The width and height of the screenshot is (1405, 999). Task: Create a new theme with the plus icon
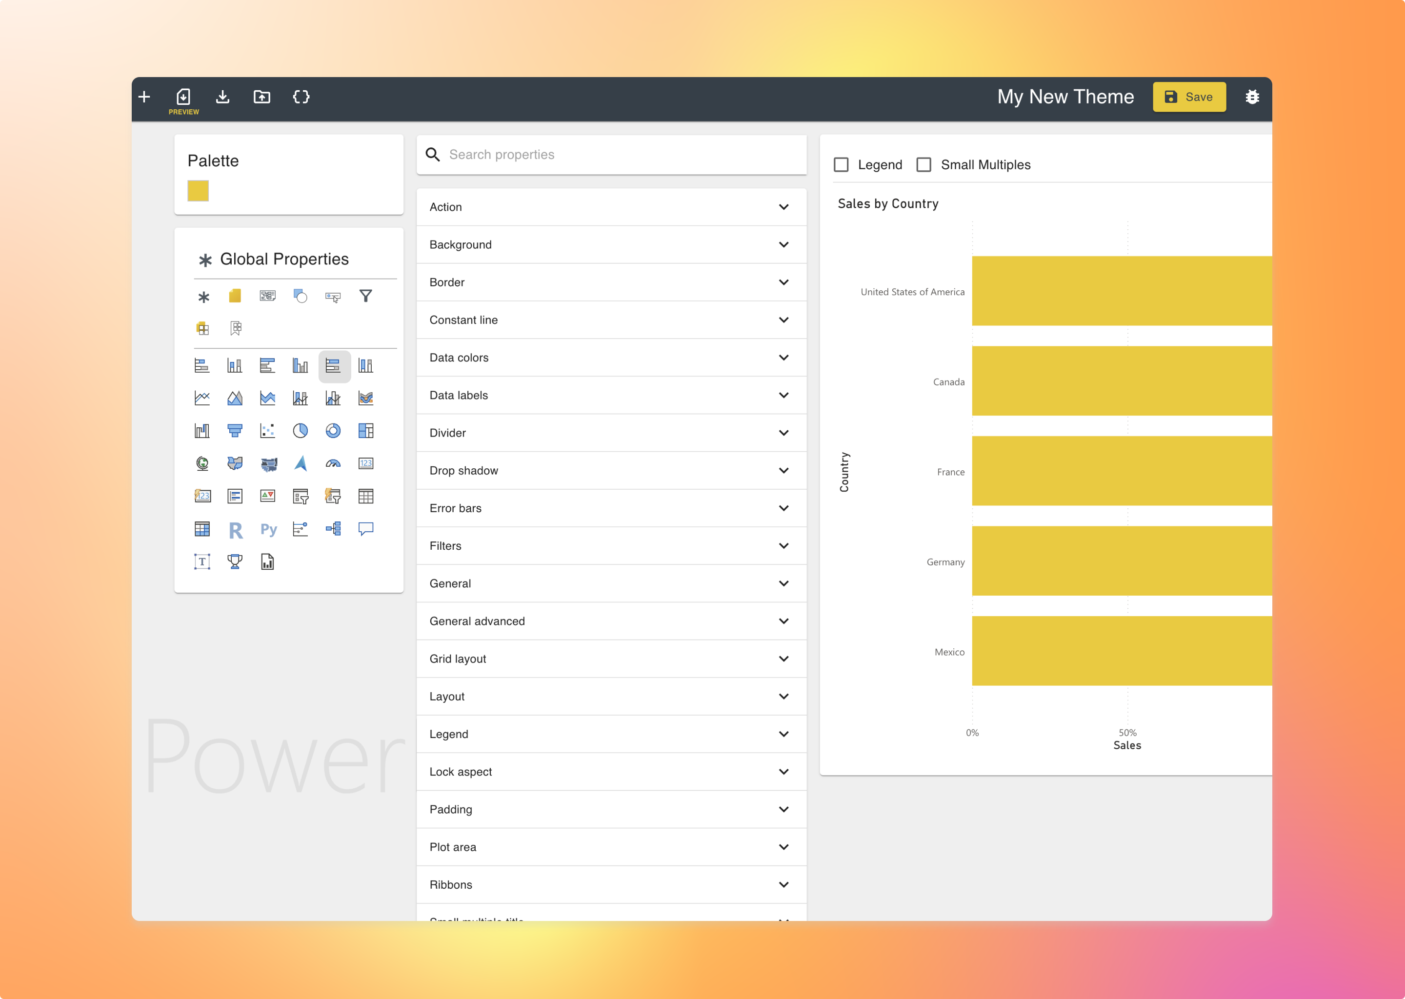144,97
